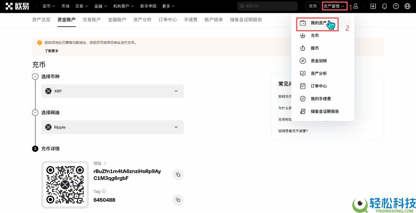Click the search magnifier icon
Viewport: 416px width, 213px height.
242,6
